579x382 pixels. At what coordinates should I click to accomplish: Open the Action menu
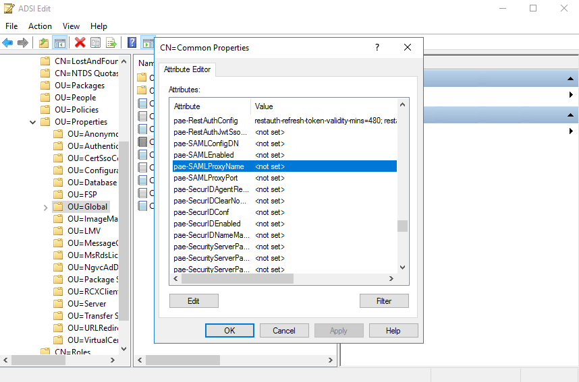pos(40,26)
